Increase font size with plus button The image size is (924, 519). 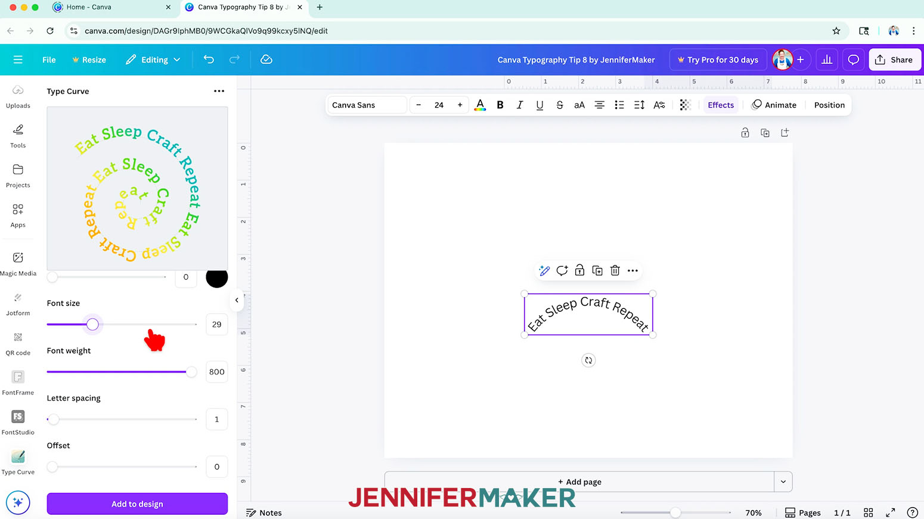(x=460, y=105)
